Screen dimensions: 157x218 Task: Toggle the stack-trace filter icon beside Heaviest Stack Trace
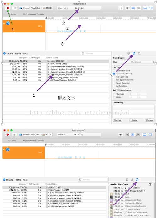coord(150,184)
